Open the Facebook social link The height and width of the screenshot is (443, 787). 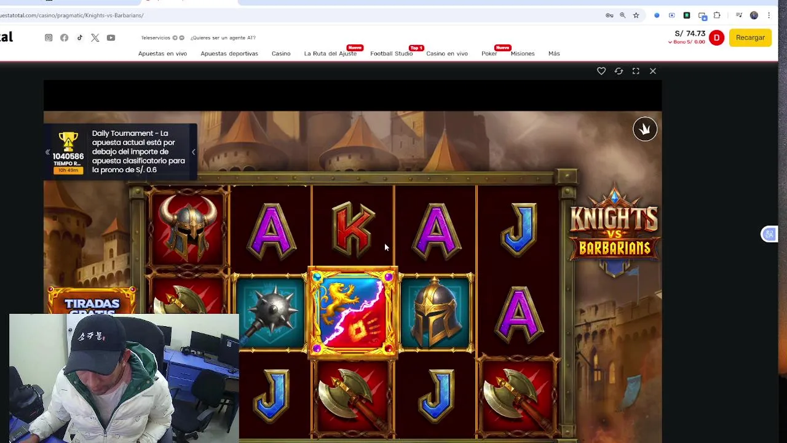tap(64, 38)
